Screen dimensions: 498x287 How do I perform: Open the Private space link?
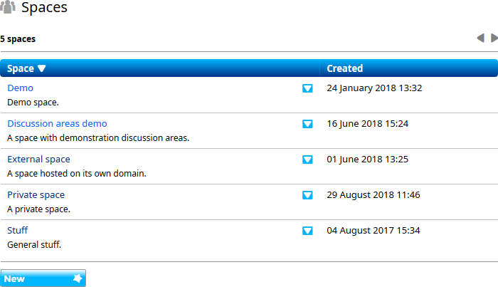pos(36,195)
